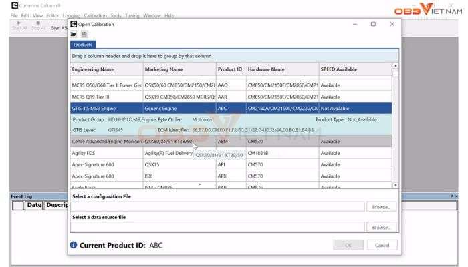Click the product list scroll up arrow

[x=396, y=66]
